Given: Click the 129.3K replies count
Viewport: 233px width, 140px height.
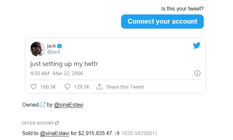Looking at the screenshot, I should pyautogui.click(x=82, y=87).
